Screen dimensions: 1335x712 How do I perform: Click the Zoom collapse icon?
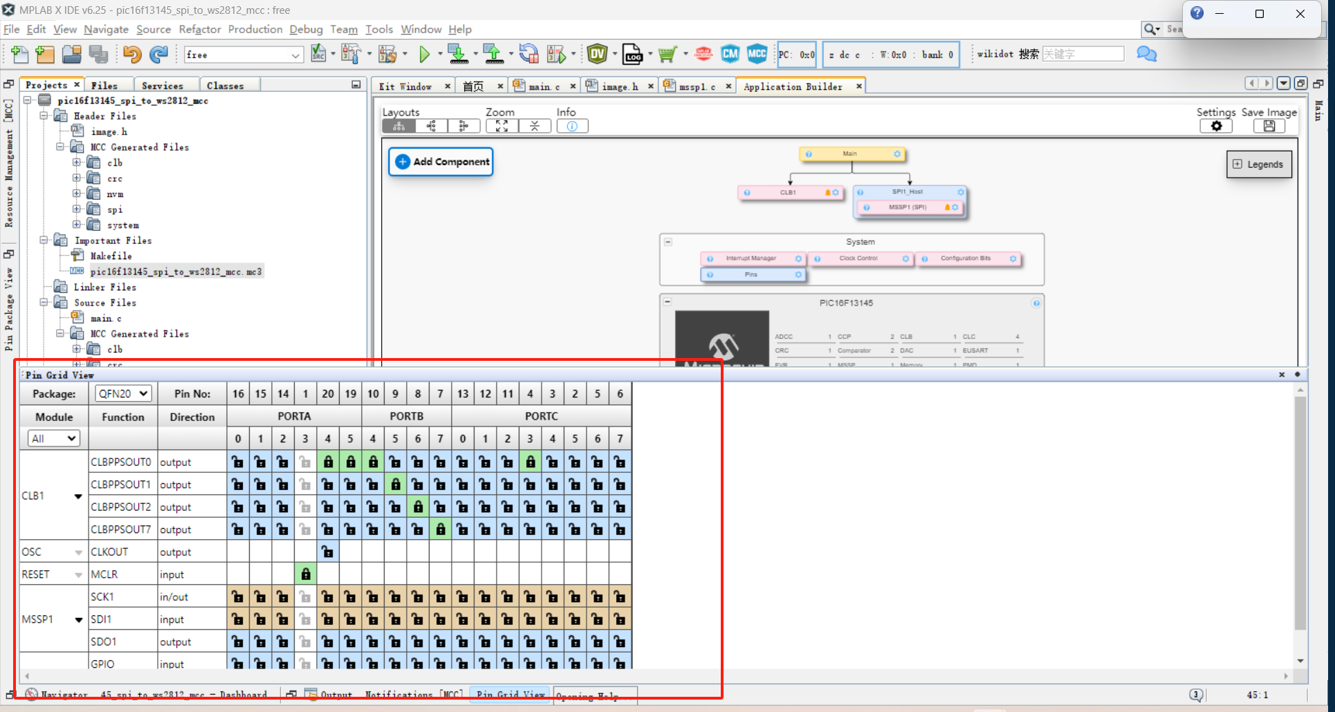535,126
